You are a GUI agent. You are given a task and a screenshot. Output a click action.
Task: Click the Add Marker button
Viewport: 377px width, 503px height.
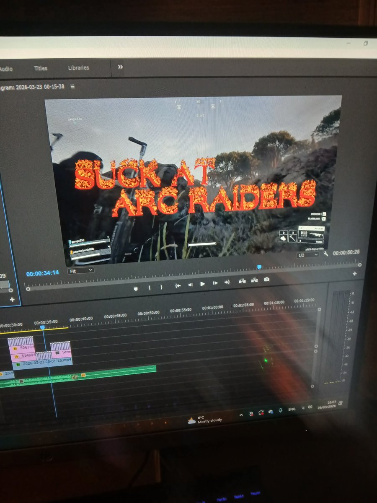pos(136,289)
